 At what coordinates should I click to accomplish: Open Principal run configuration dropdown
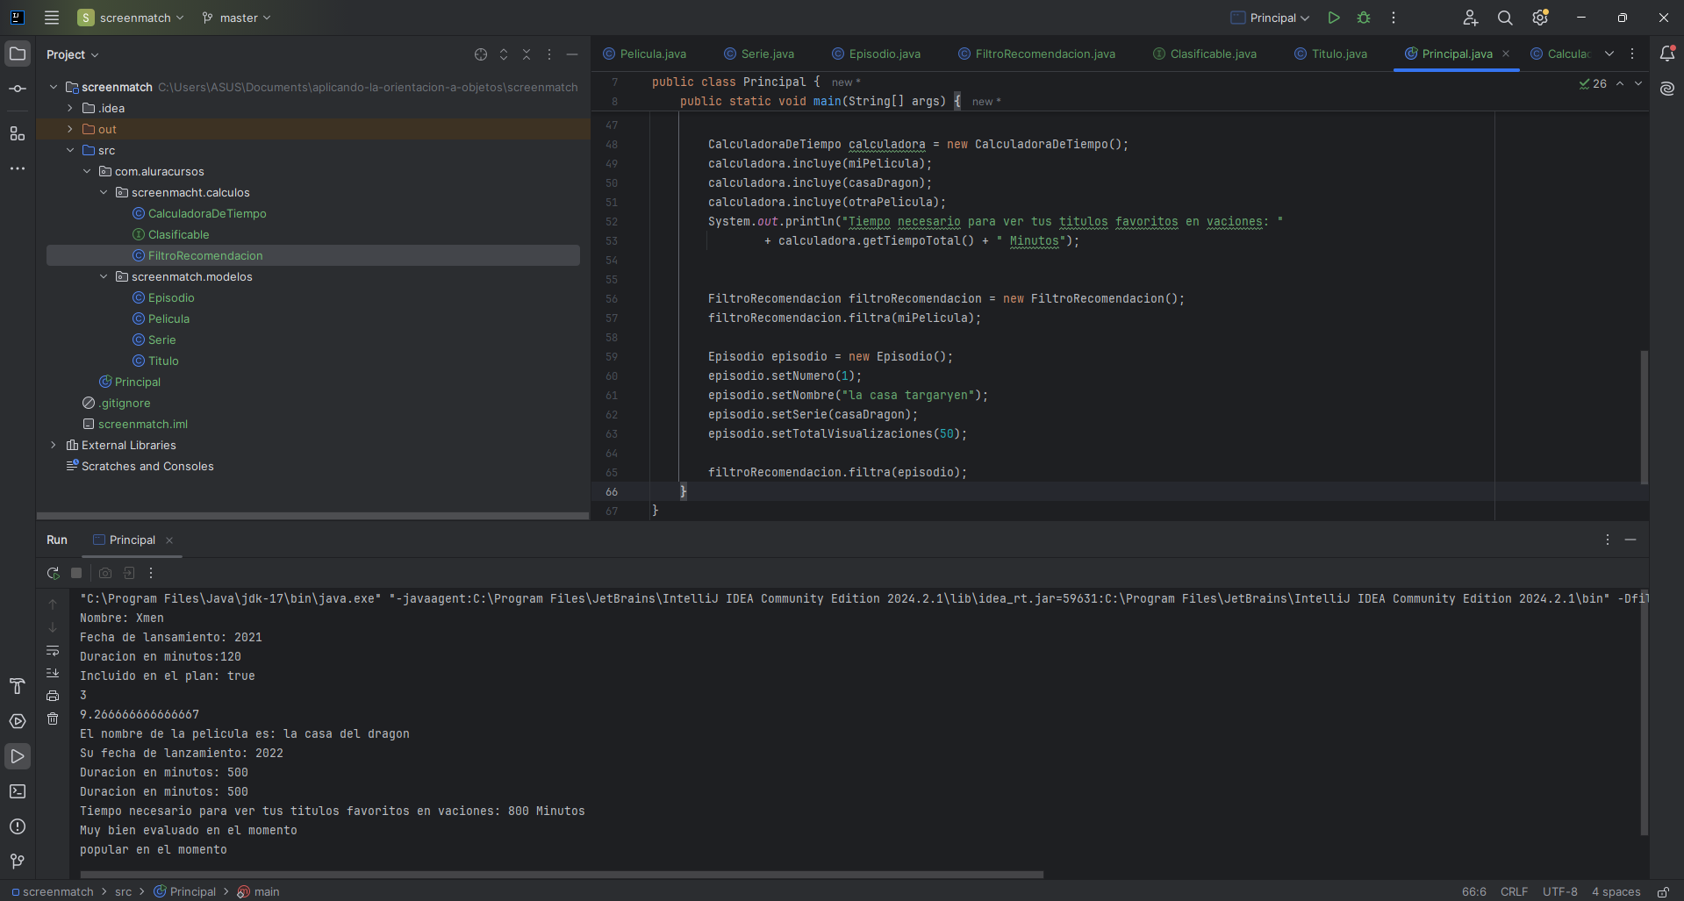[x=1270, y=18]
